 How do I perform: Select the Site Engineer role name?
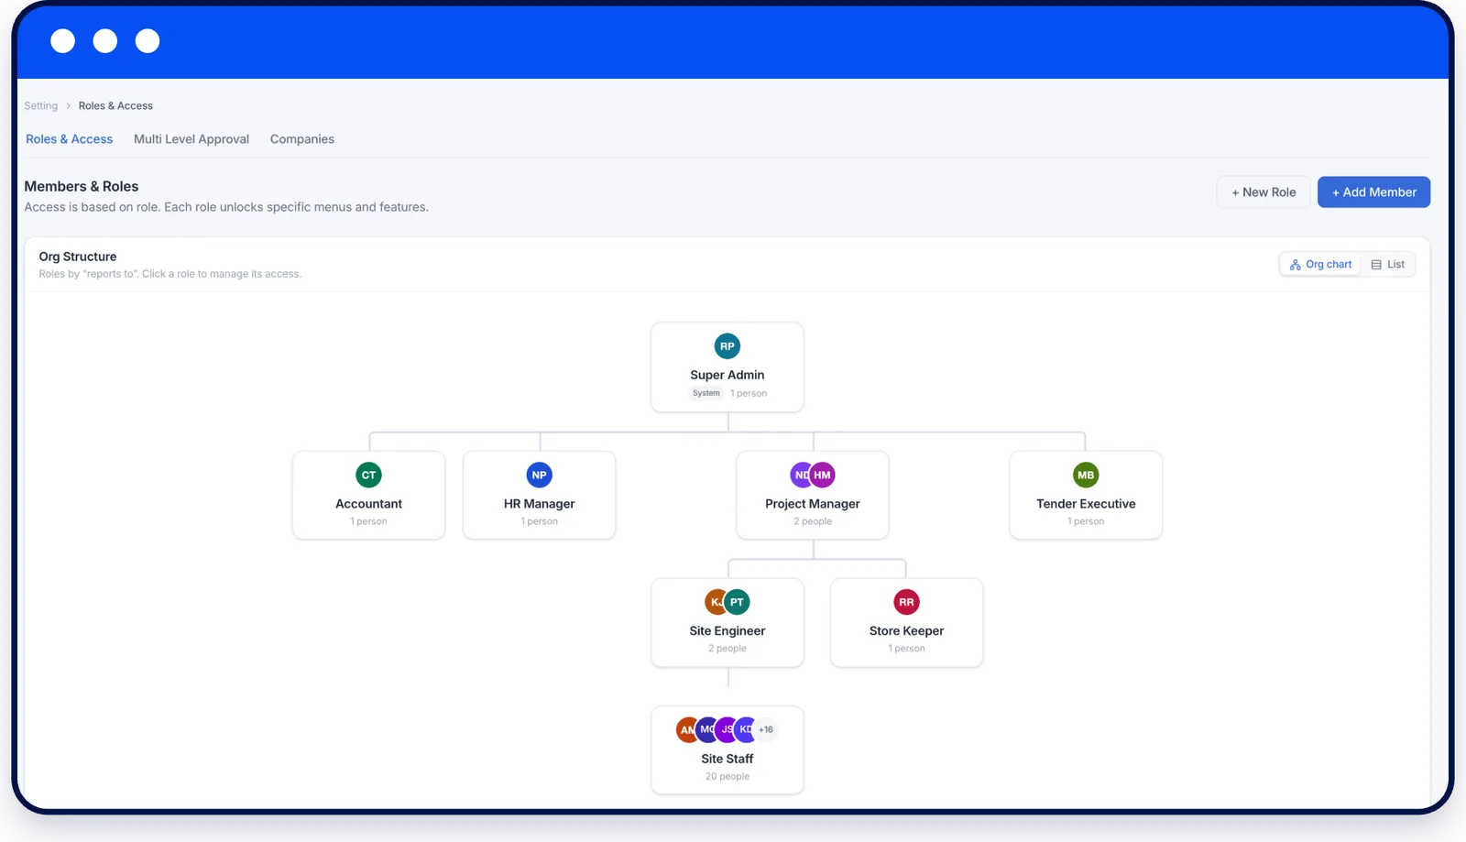coord(727,631)
